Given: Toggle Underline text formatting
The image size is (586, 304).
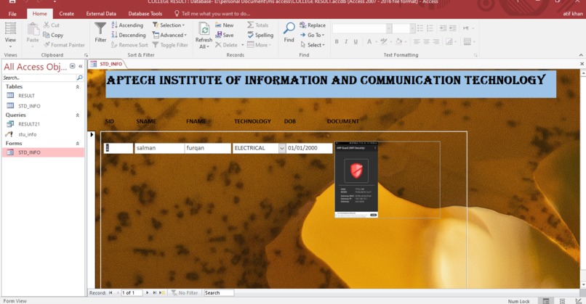Looking at the screenshot, I should (x=356, y=41).
